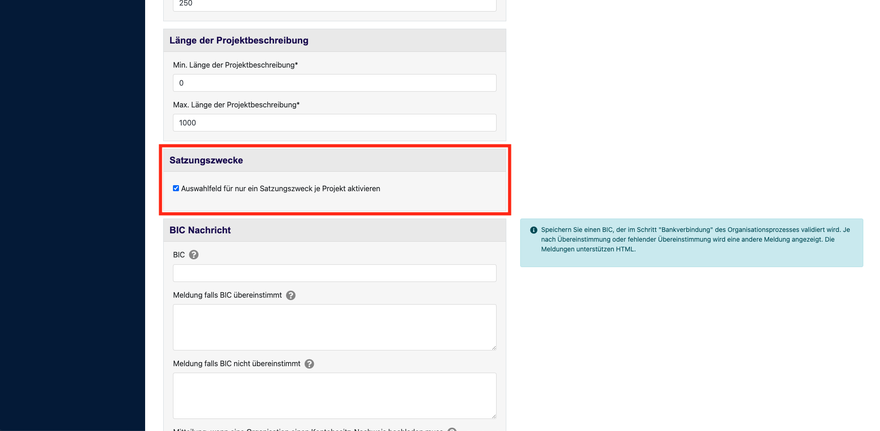880x431 pixels.
Task: Click the 'Max. Länge der Projektbeschreibung' label
Action: click(236, 105)
